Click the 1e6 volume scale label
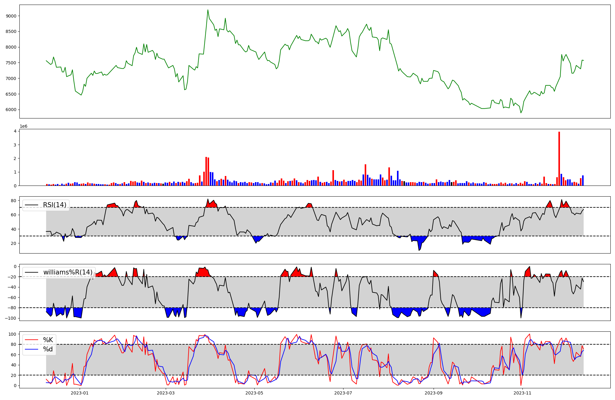 pyautogui.click(x=23, y=126)
